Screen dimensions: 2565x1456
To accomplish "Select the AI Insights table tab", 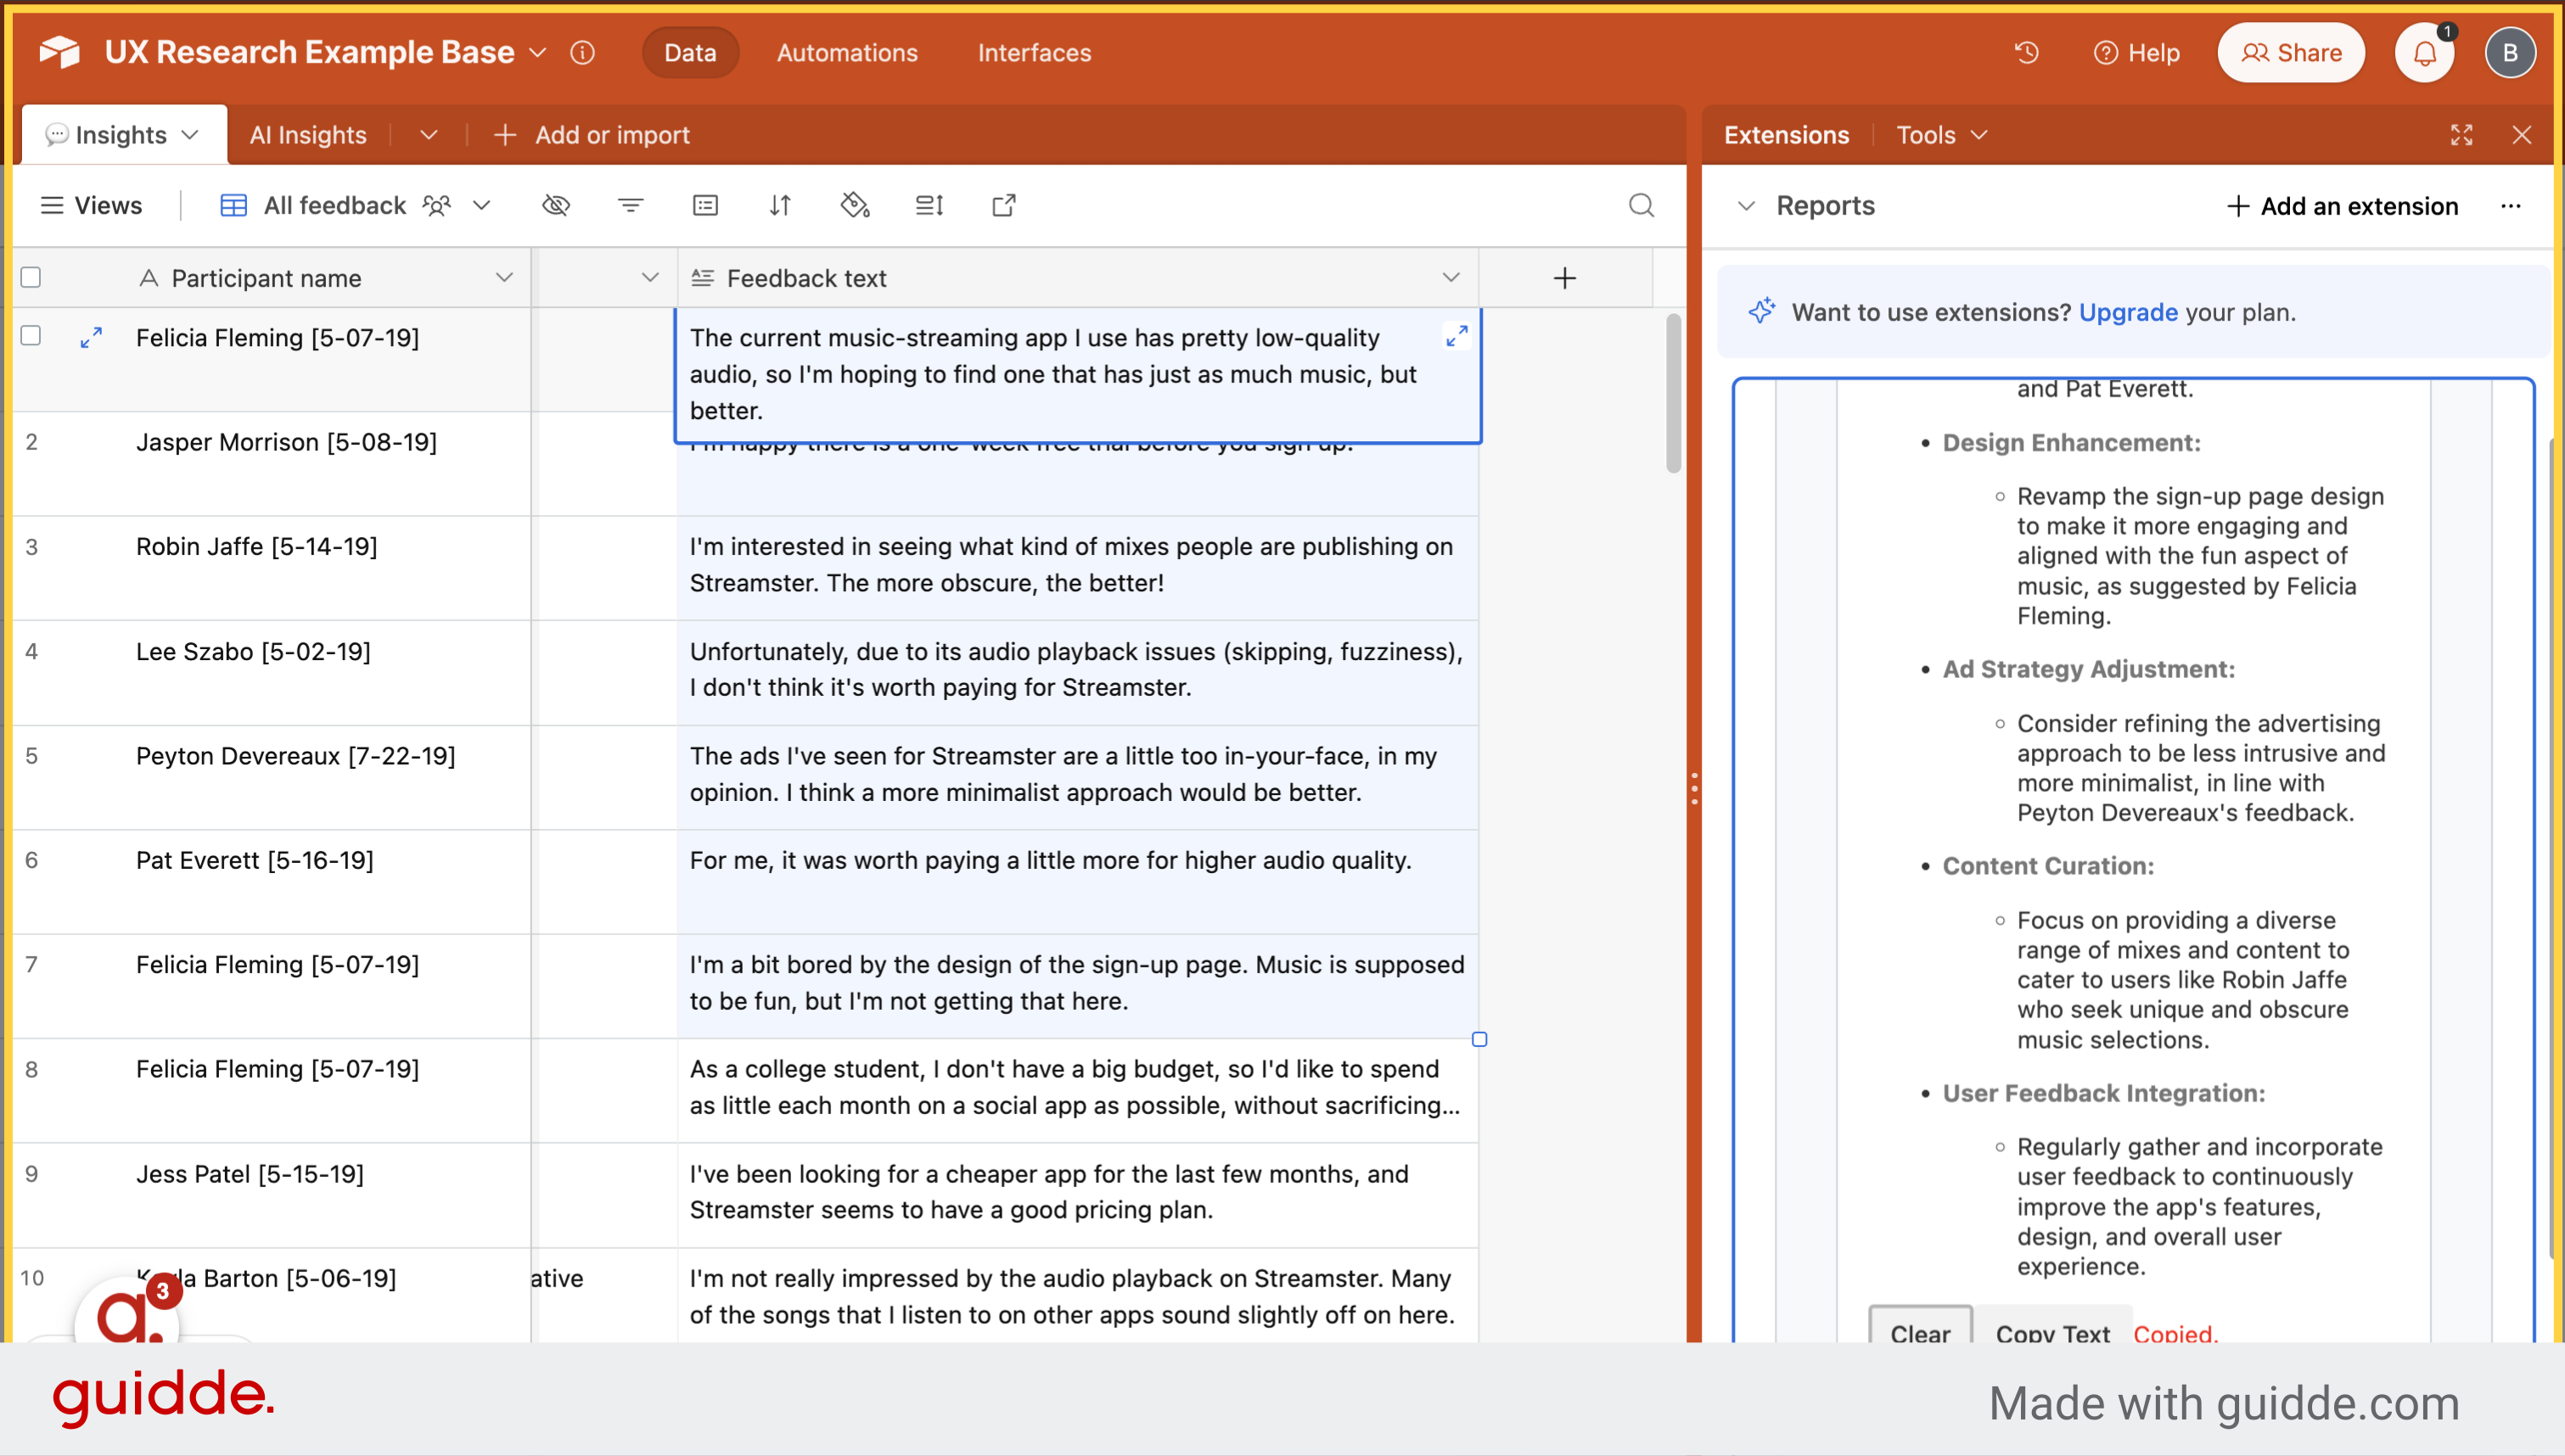I will point(308,135).
